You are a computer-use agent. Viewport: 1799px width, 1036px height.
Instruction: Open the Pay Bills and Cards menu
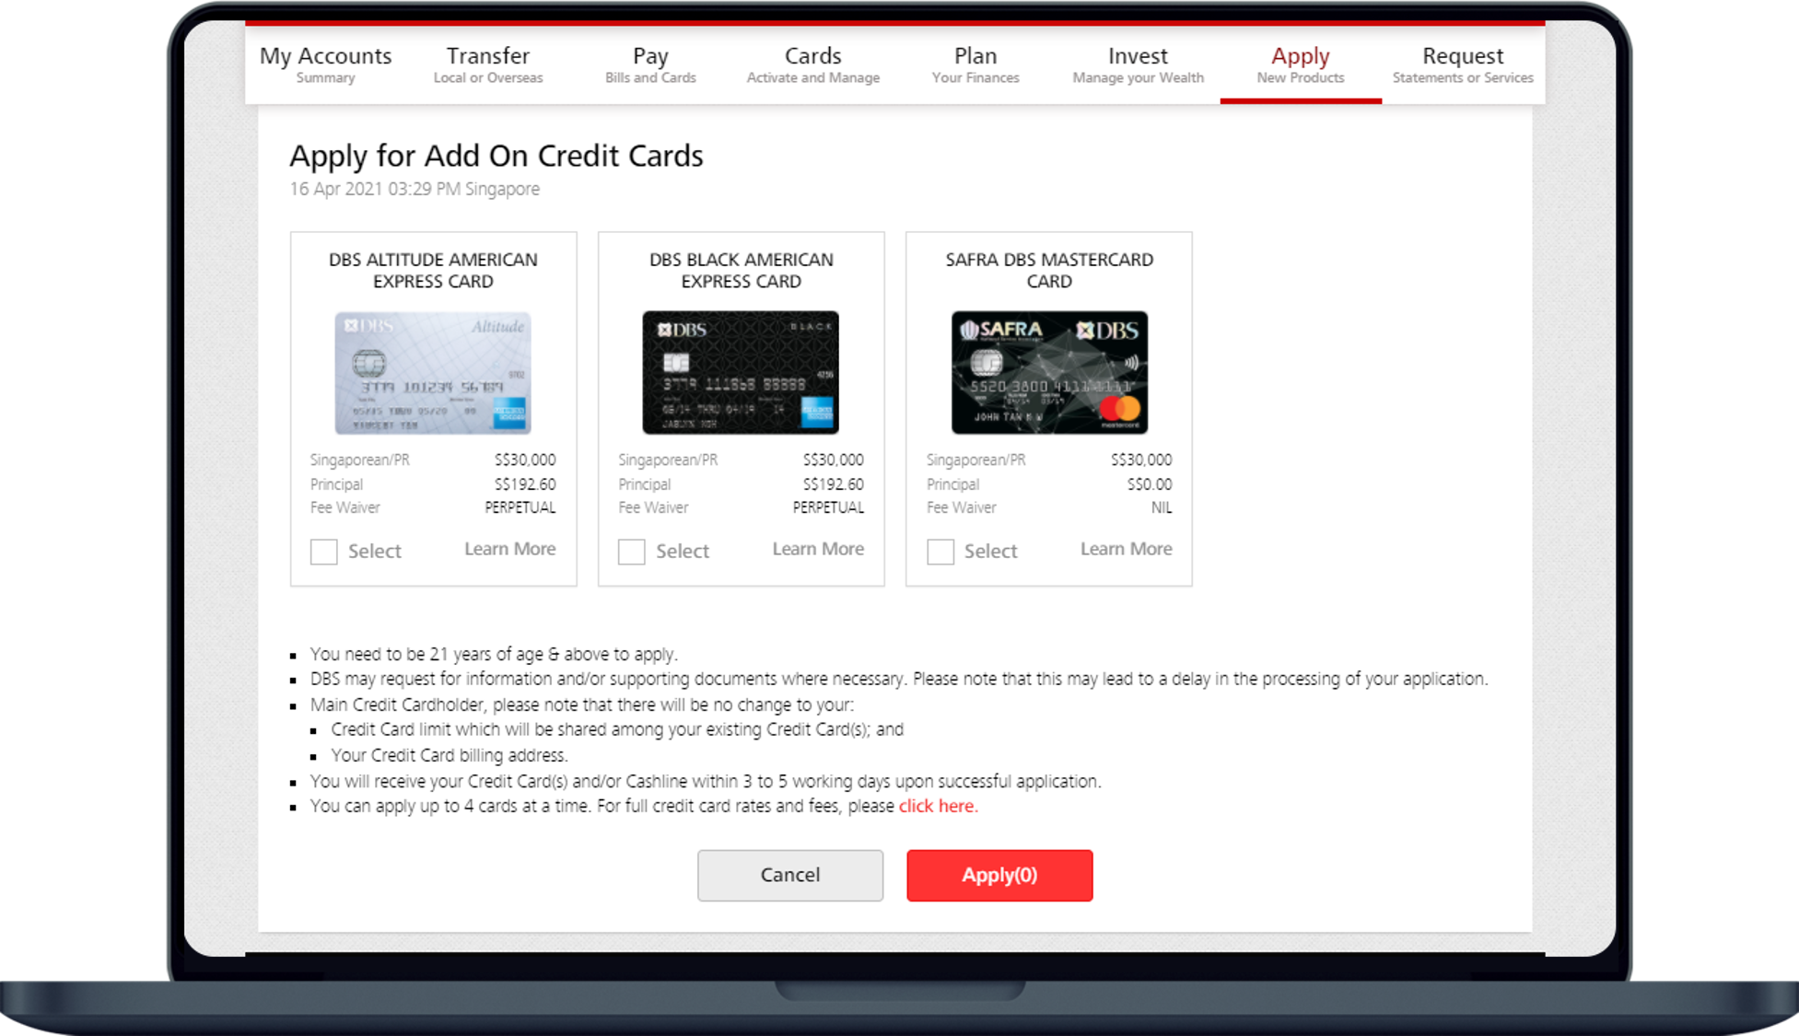point(650,64)
